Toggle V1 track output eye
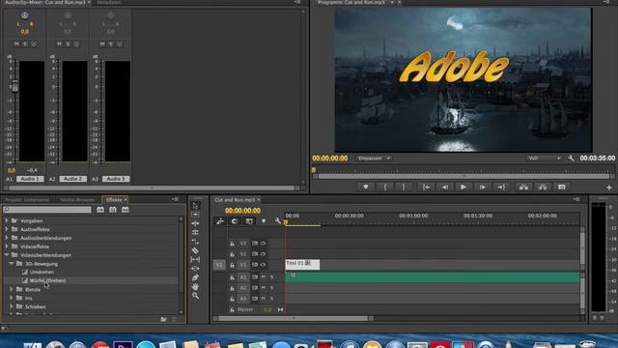Image resolution: width=618 pixels, height=348 pixels. (x=263, y=265)
